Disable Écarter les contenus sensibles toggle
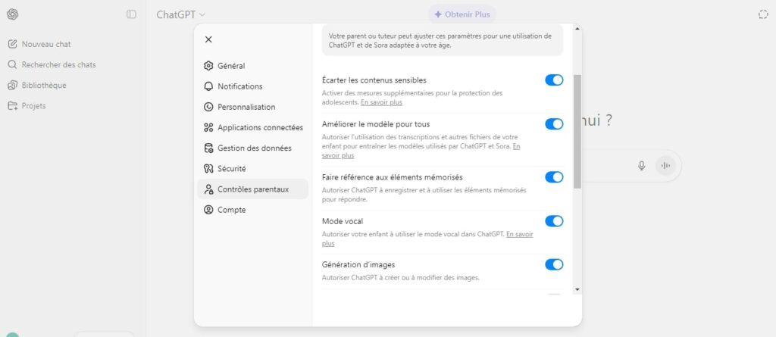 tap(554, 80)
